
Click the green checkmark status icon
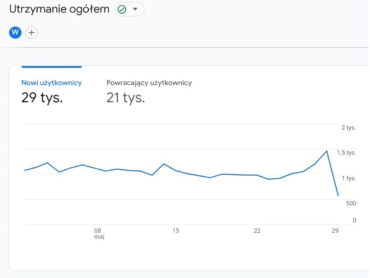[x=121, y=9]
